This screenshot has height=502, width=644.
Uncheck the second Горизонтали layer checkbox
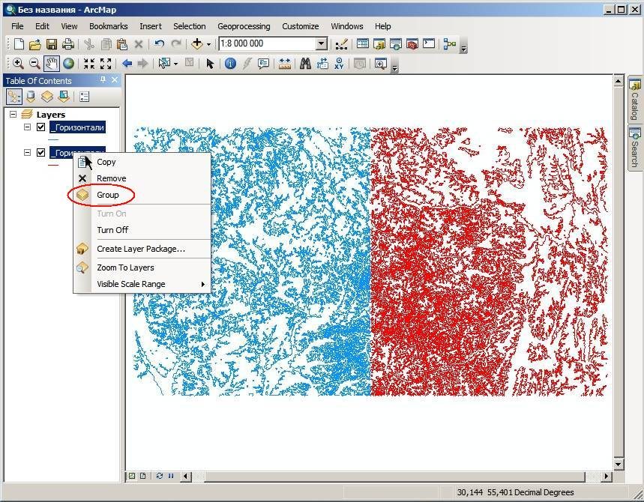(40, 152)
